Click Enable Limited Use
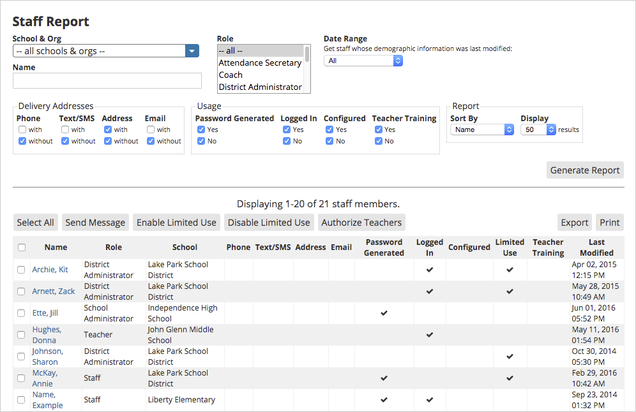Viewport: 636px width, 412px height. point(176,223)
